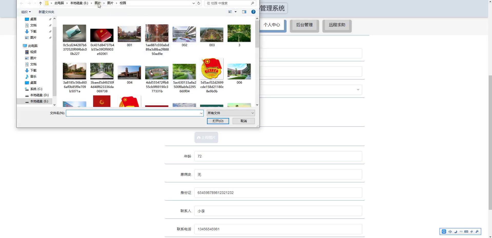
Task: Open 视频 folder under 此电脑
Action: [x=33, y=52]
